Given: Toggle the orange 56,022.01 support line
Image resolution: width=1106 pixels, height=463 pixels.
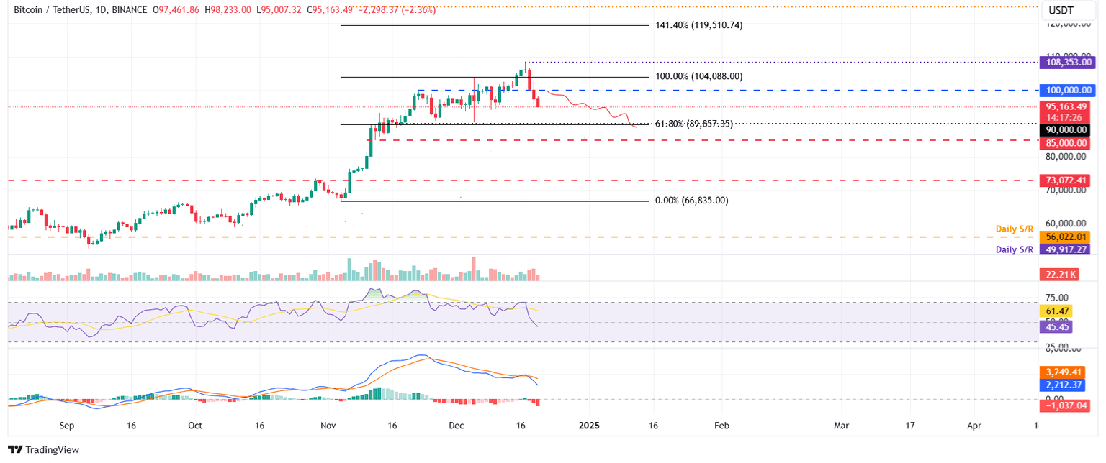Looking at the screenshot, I should (x=1066, y=237).
